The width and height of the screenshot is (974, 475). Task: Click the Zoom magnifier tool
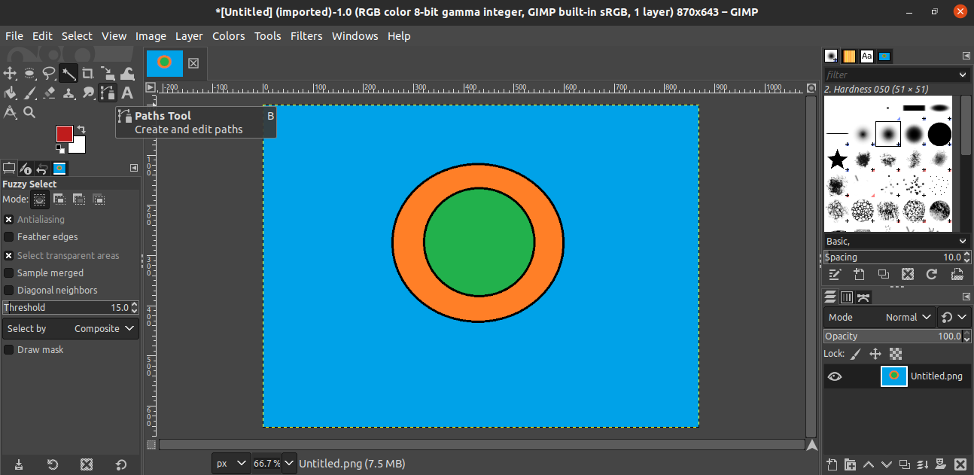(29, 112)
